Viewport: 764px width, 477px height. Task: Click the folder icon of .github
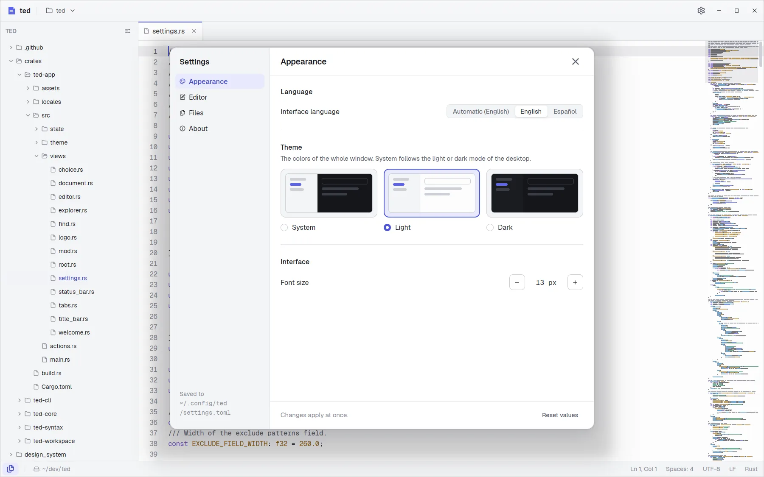click(19, 47)
